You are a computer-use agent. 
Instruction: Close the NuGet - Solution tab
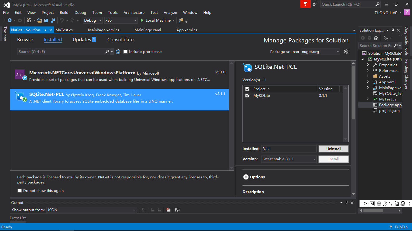pyautogui.click(x=51, y=30)
